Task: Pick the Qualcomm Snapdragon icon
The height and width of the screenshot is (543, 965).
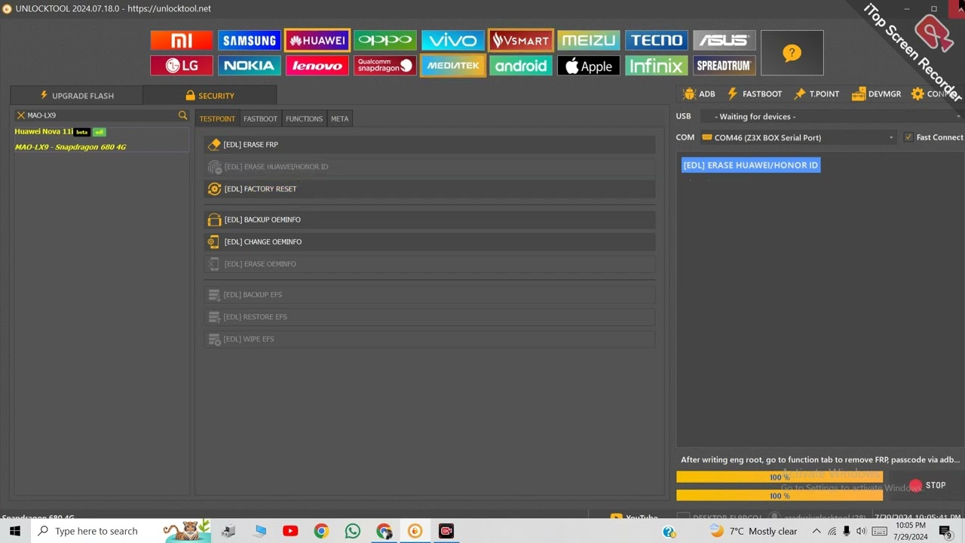Action: (x=385, y=66)
